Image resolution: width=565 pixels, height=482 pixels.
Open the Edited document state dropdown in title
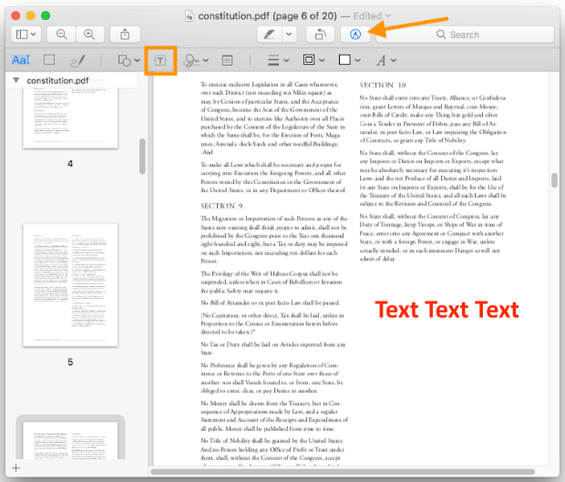click(x=372, y=15)
